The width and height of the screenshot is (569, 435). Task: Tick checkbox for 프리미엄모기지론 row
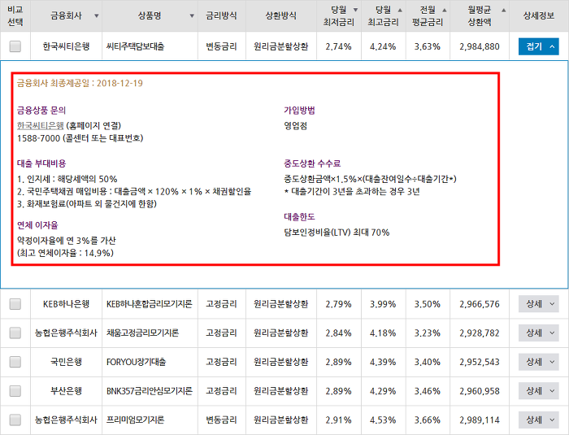click(x=15, y=420)
